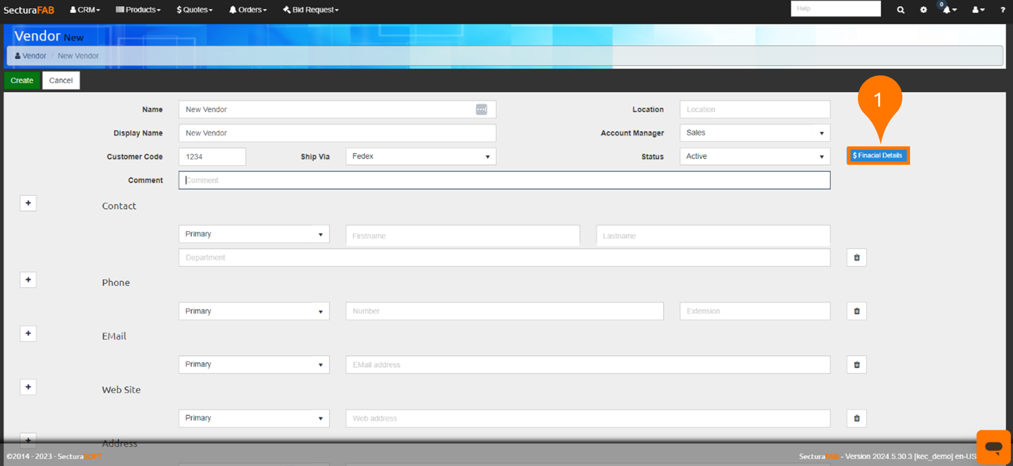Open the notifications bell menu
The image size is (1013, 466).
948,10
